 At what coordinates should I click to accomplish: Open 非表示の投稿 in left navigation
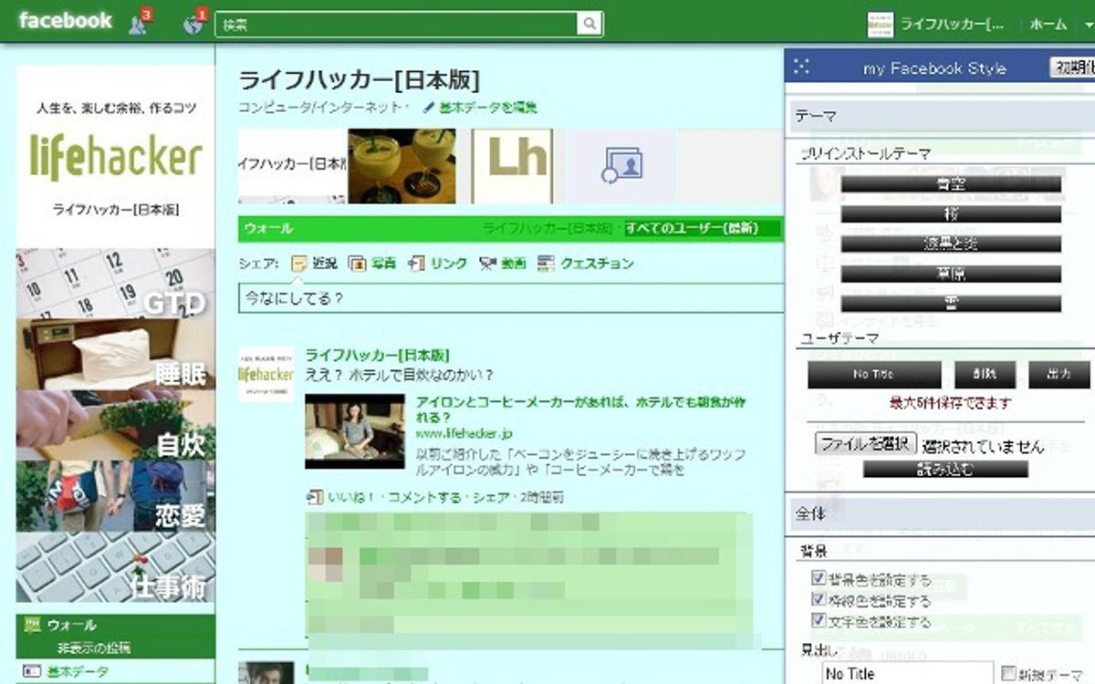[93, 648]
